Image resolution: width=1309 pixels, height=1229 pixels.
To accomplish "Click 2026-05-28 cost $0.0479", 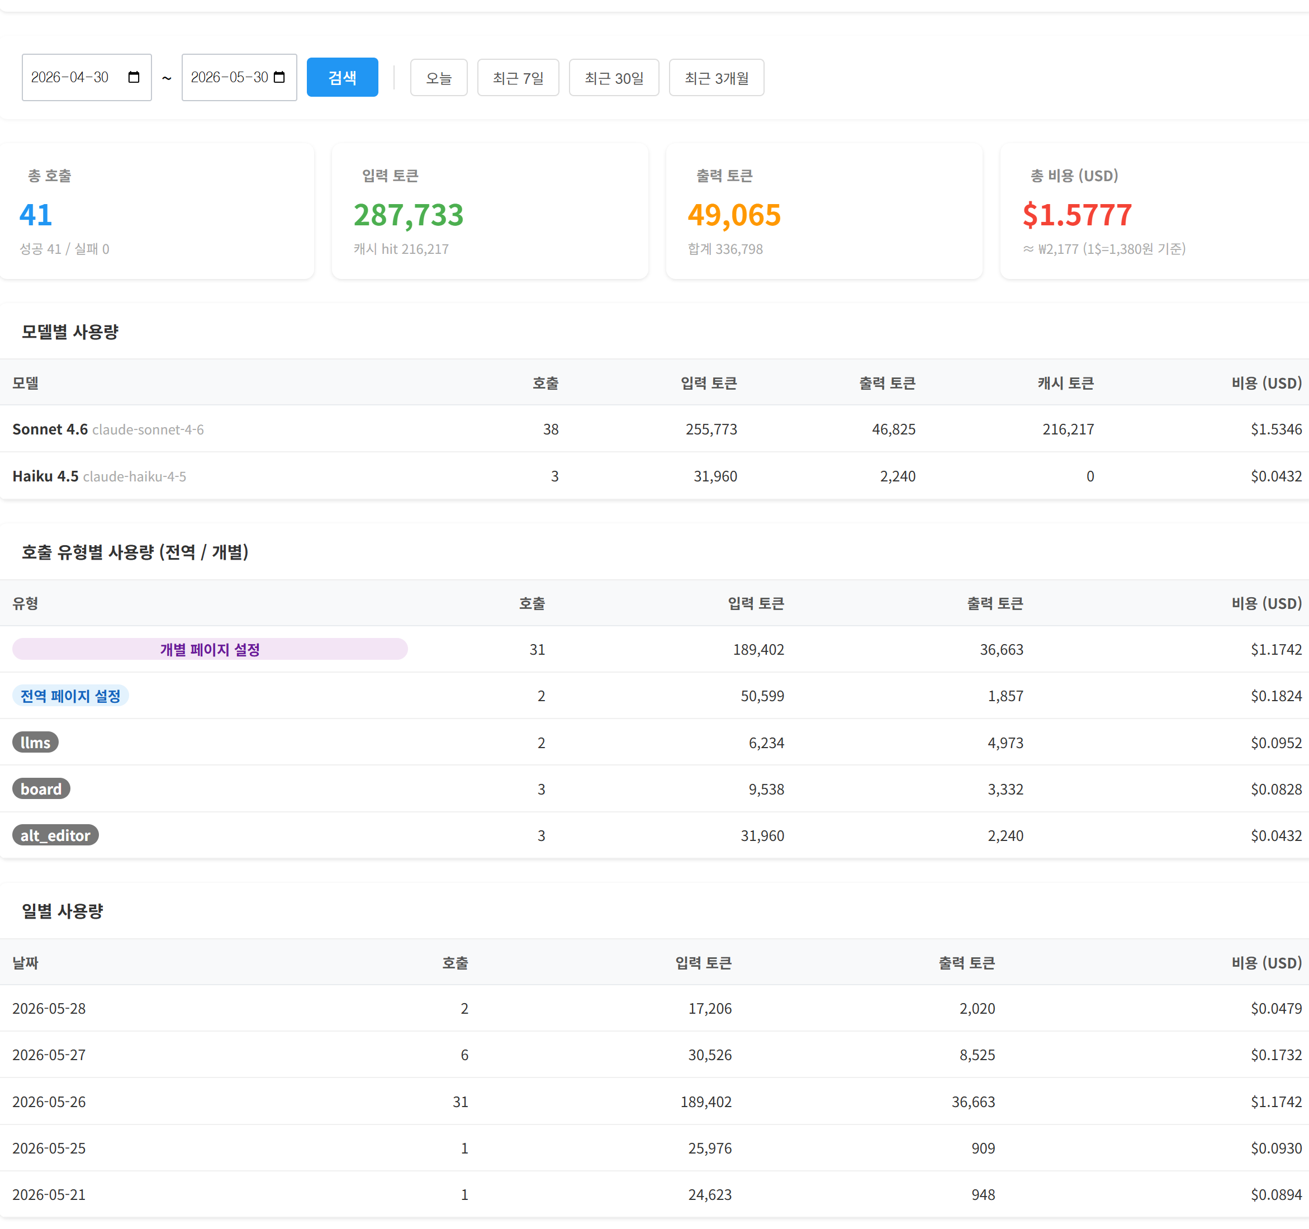I will (x=1276, y=1008).
